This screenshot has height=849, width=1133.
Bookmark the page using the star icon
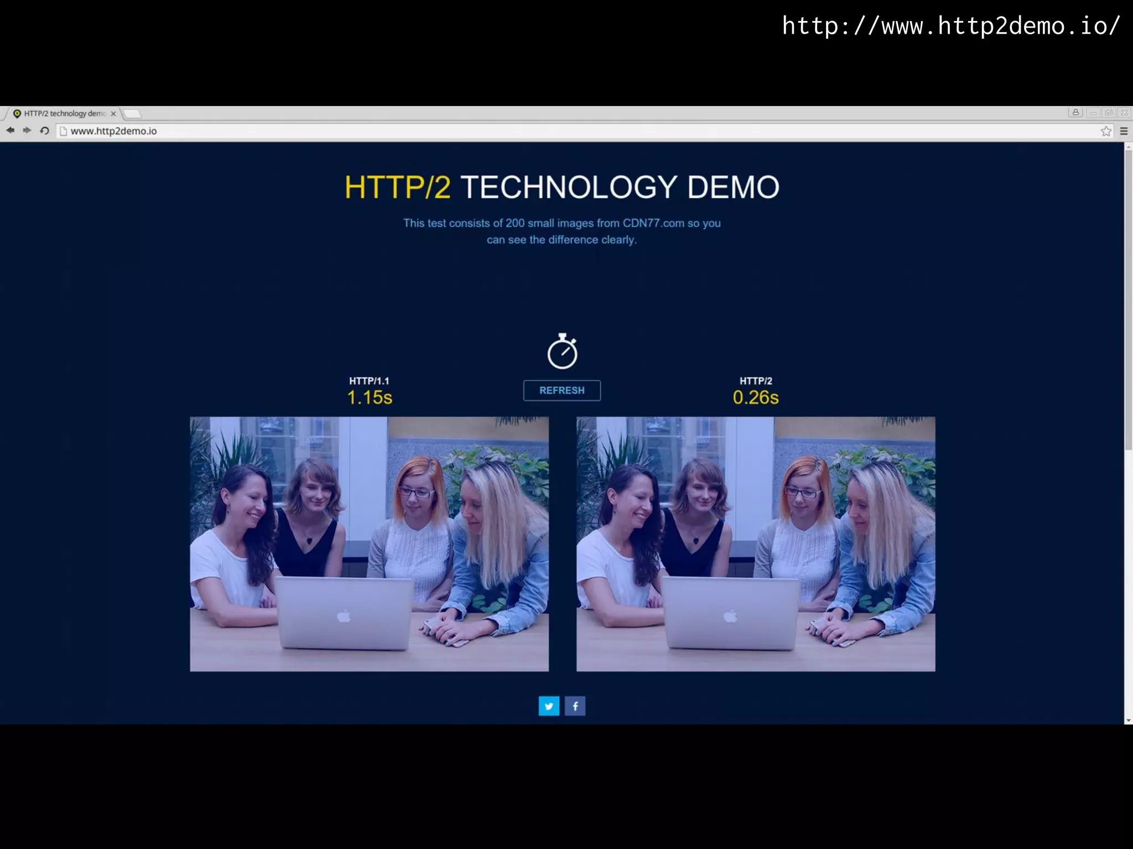(x=1106, y=131)
